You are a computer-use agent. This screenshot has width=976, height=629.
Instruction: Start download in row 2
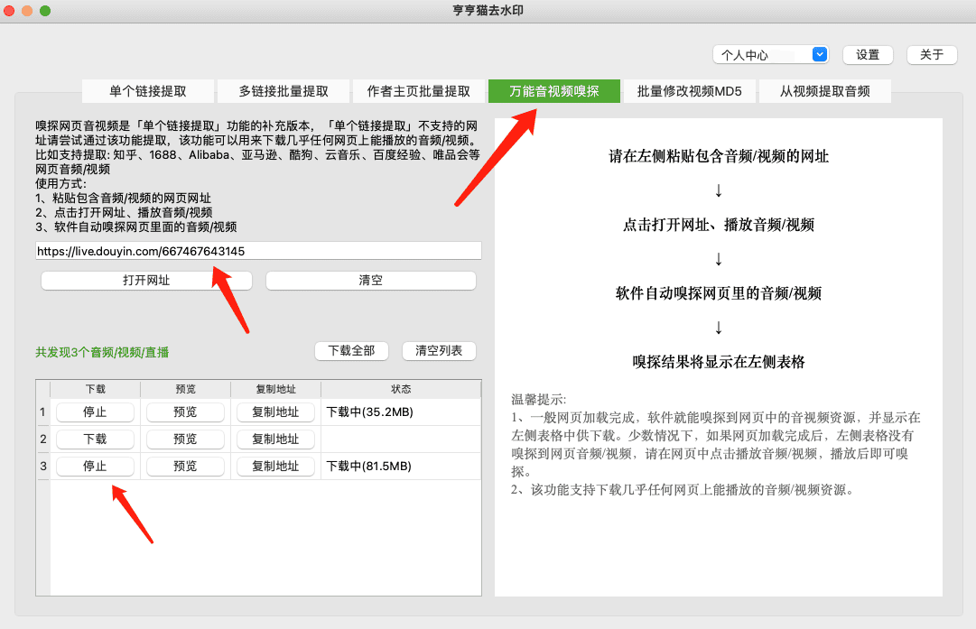pos(95,439)
